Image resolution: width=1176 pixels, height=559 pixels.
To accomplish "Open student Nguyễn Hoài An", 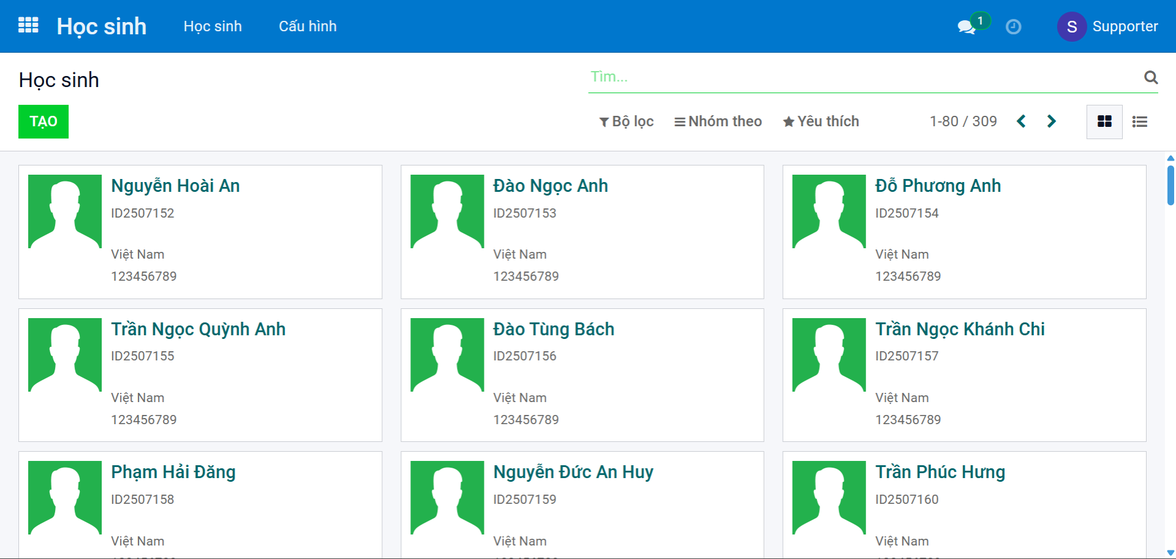I will (x=175, y=186).
